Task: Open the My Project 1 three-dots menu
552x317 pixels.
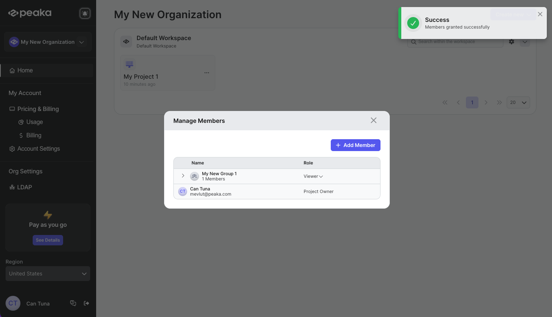Action: [x=207, y=73]
